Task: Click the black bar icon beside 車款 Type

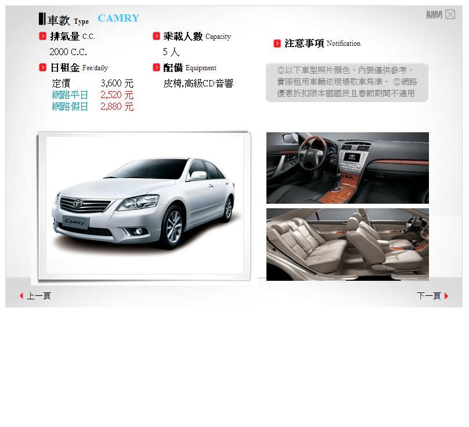Action: [44, 17]
